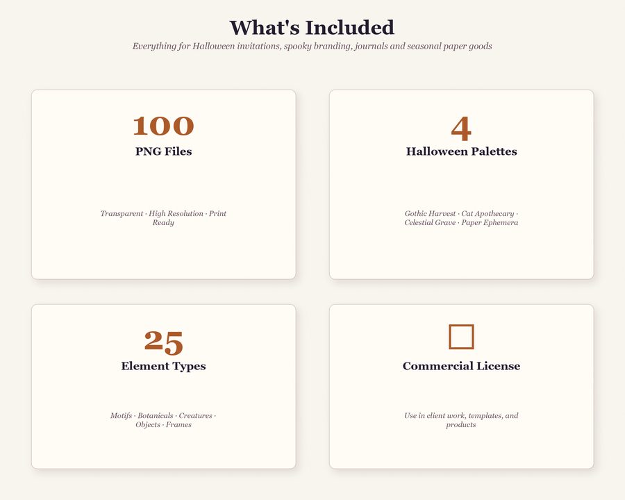Screen dimensions: 625x500
Task: Click the Motifs Botanicals Creatures description
Action: 163,420
